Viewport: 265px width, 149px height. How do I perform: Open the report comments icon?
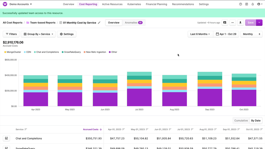[x=225, y=23]
